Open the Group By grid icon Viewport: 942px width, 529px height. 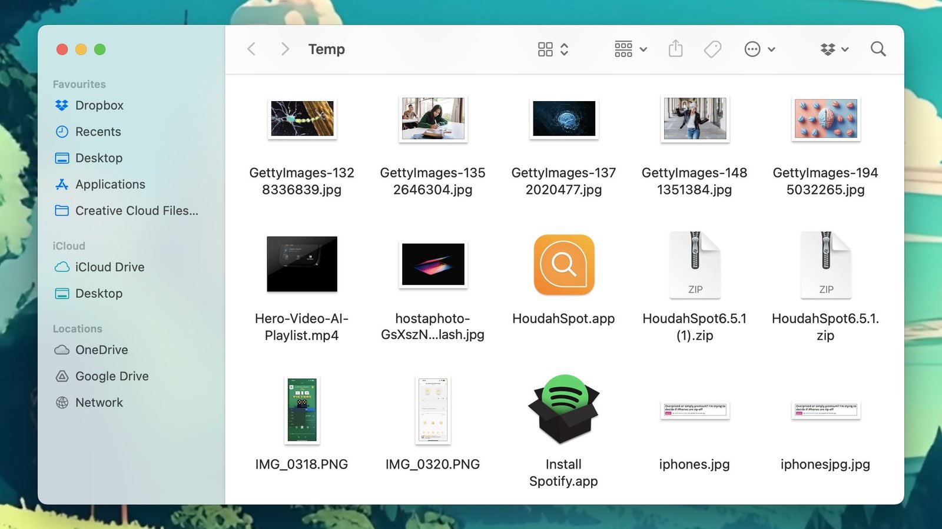point(623,49)
